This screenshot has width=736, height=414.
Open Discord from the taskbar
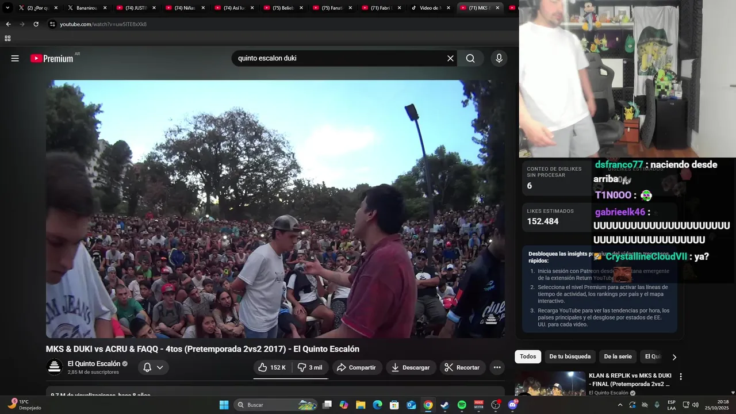tap(512, 405)
